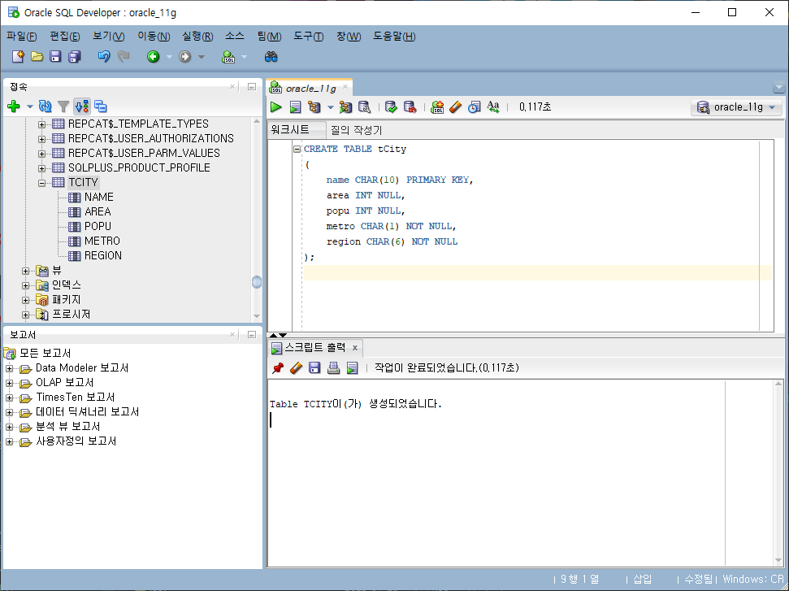Print the script output

click(333, 368)
